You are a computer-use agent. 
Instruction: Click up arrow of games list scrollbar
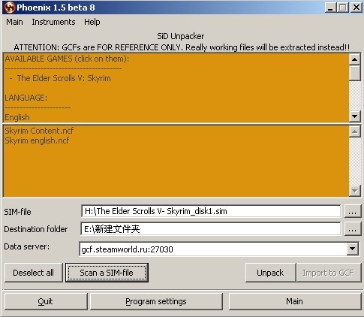point(355,59)
